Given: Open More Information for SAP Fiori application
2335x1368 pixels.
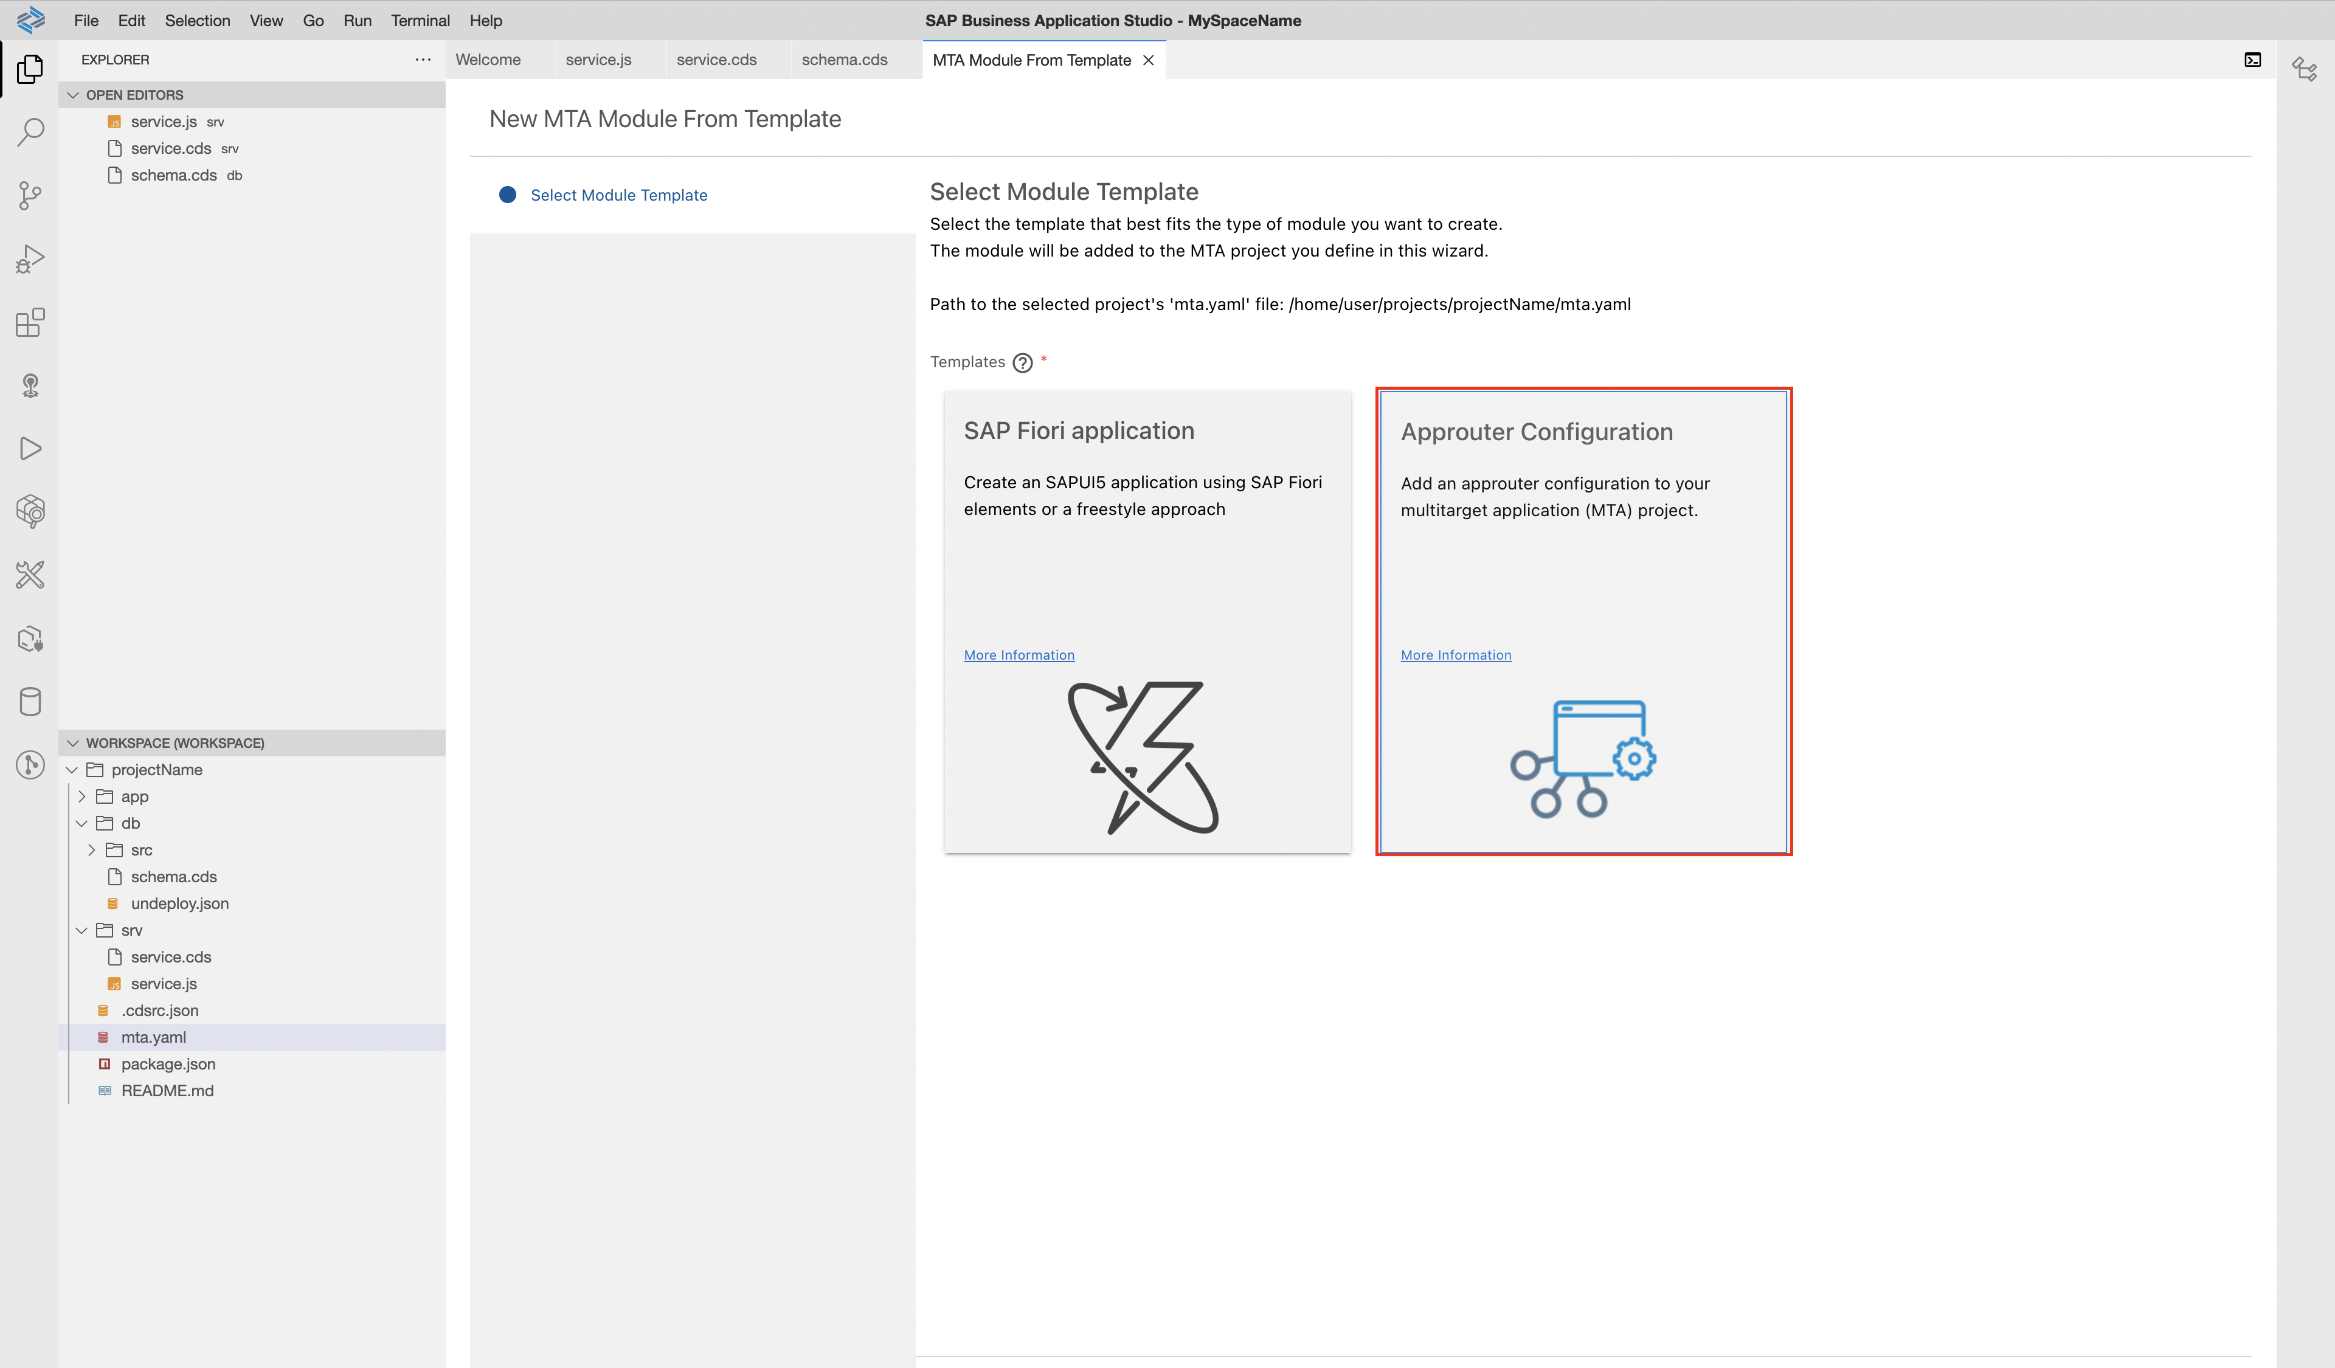Looking at the screenshot, I should (x=1019, y=656).
